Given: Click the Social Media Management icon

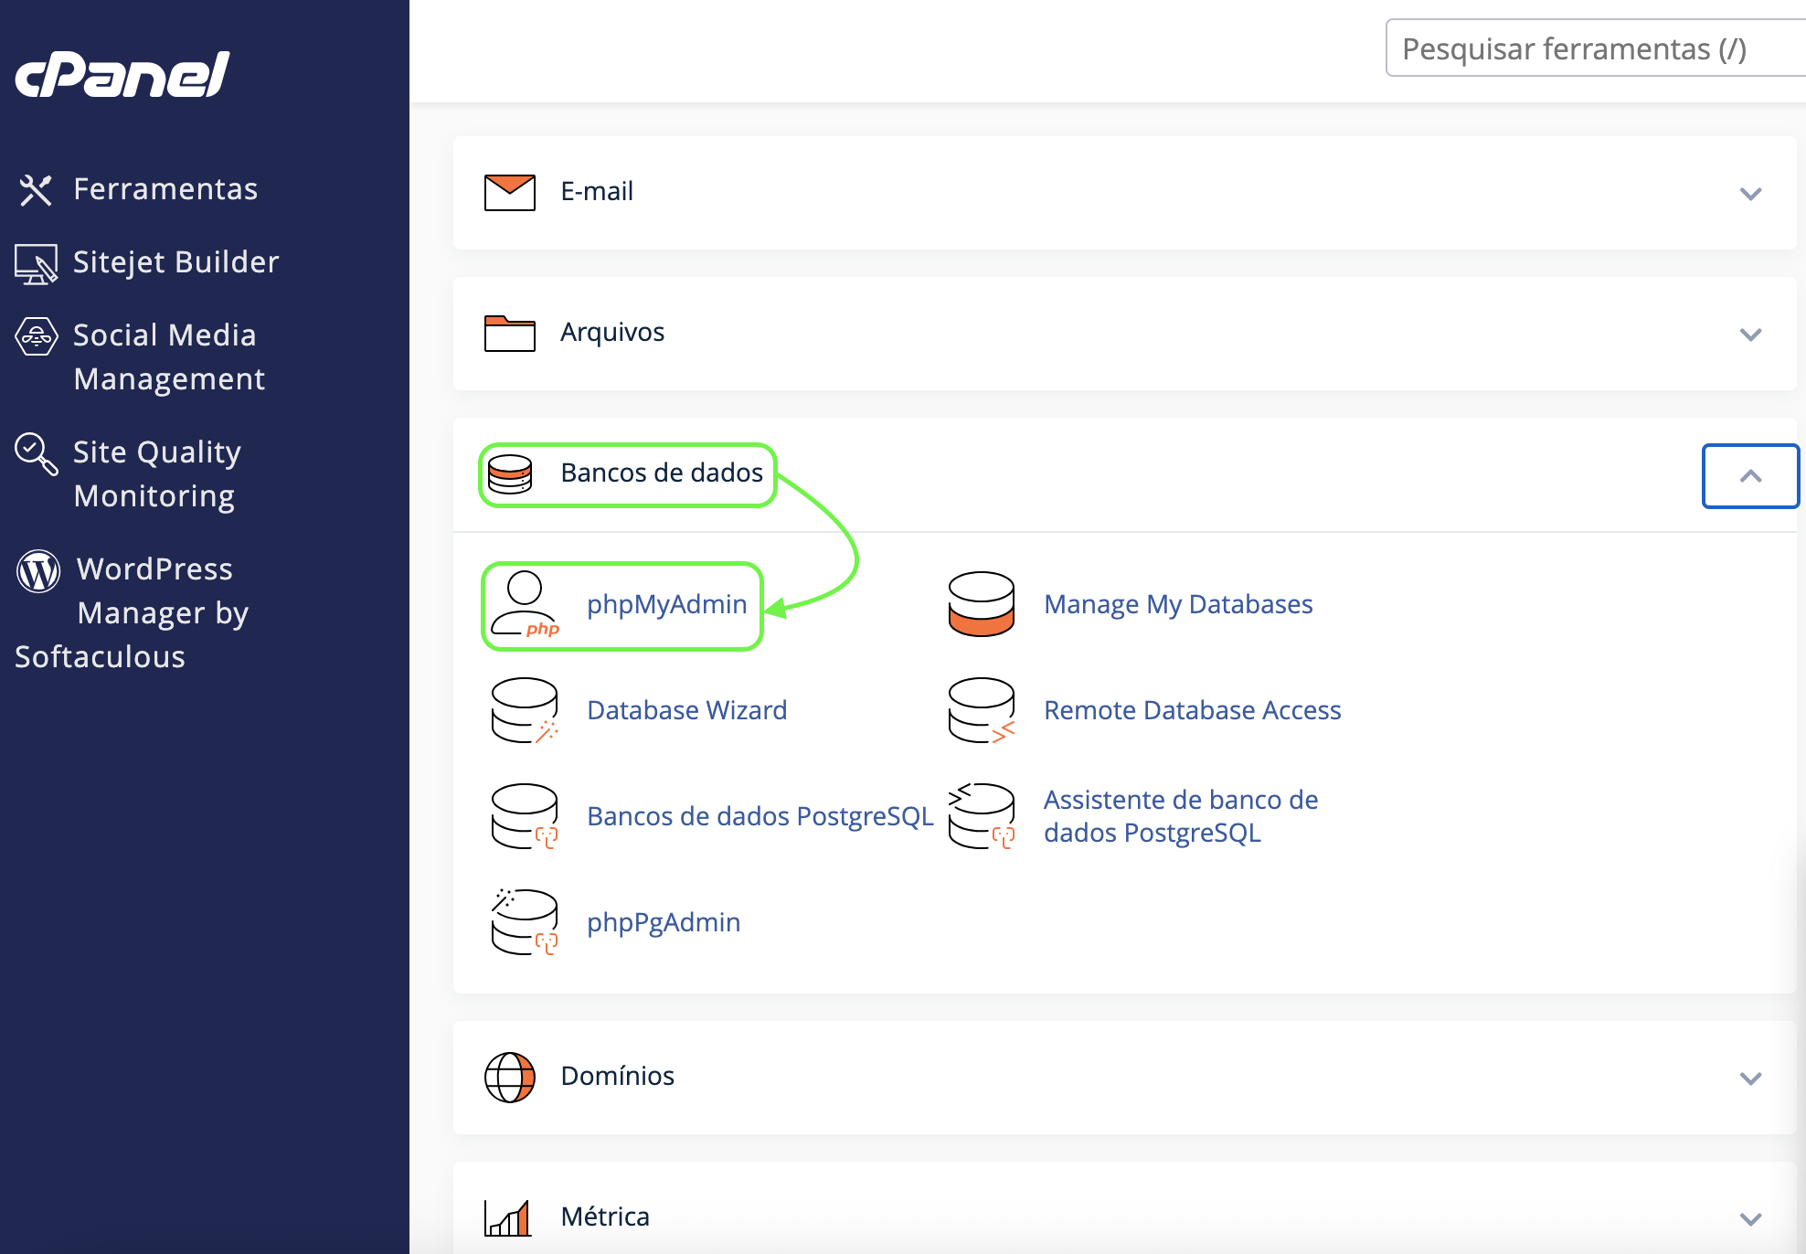Looking at the screenshot, I should pos(37,336).
